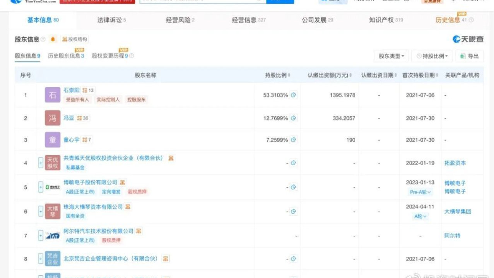Sort by 首次持股日期 column header
Screen dimensions: 494x278
coord(420,75)
